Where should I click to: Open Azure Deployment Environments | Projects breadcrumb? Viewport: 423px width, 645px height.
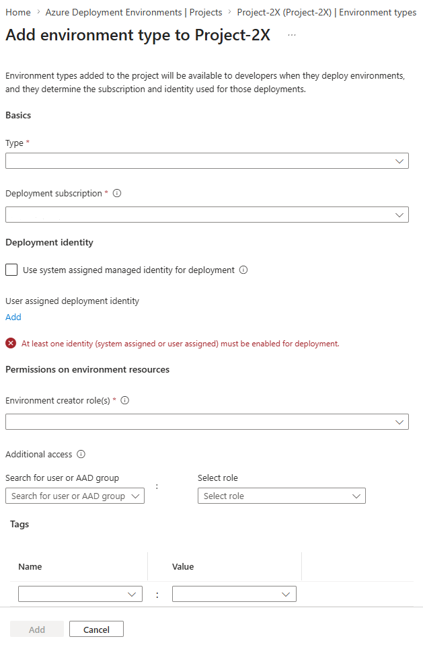(134, 12)
